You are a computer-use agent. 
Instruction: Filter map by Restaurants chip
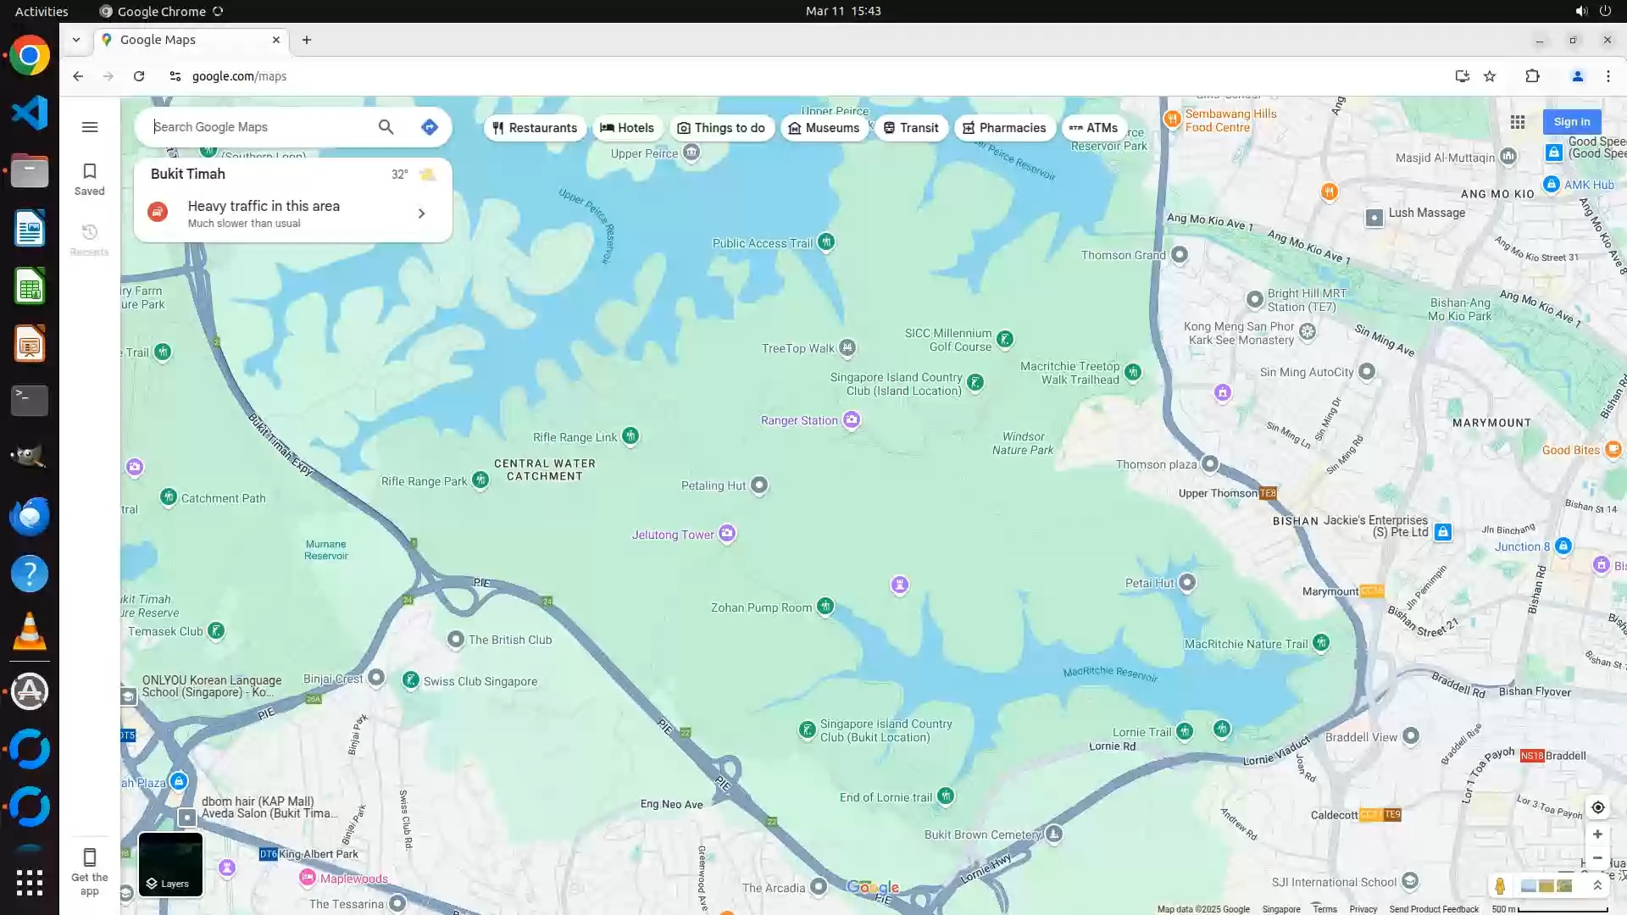[535, 128]
